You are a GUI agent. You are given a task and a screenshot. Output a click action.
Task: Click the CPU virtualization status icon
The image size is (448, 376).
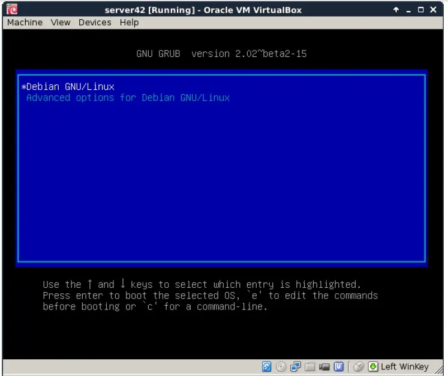coord(339,366)
